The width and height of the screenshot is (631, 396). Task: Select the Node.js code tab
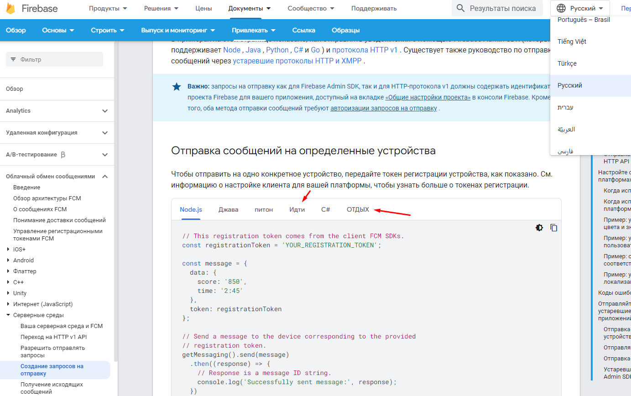click(191, 209)
